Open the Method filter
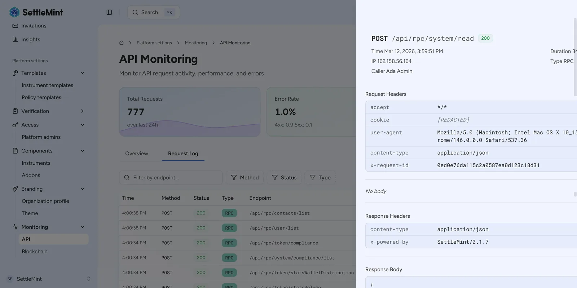 point(245,178)
